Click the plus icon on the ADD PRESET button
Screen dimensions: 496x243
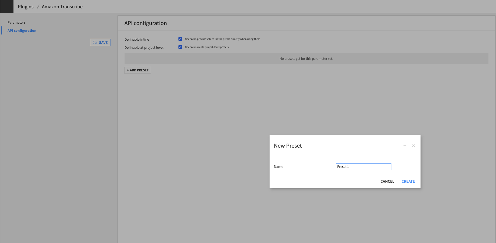pyautogui.click(x=128, y=70)
